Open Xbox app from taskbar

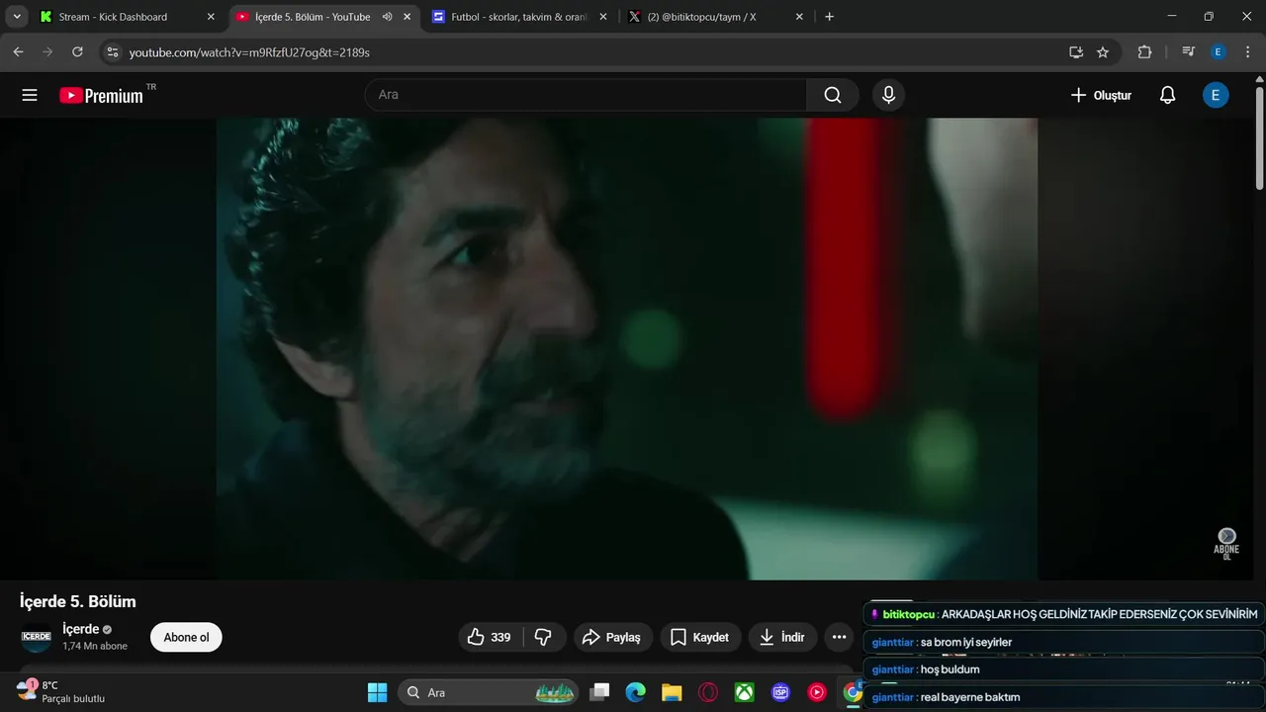[x=744, y=692]
